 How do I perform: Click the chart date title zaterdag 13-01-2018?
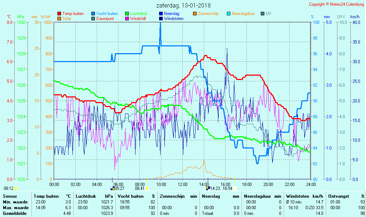click(x=183, y=6)
